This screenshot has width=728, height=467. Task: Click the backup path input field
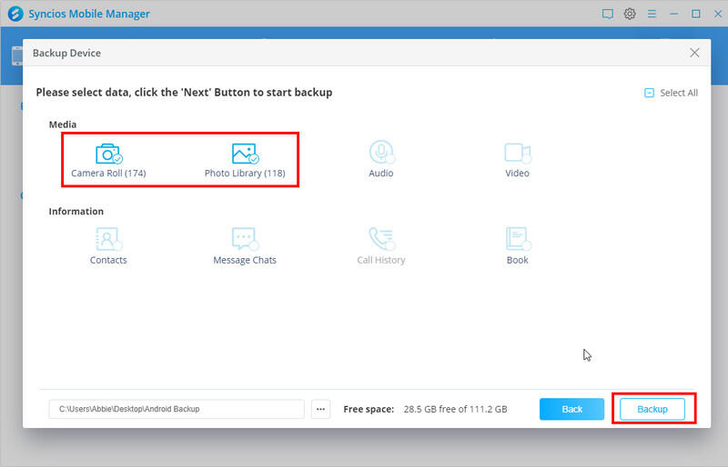pos(177,409)
